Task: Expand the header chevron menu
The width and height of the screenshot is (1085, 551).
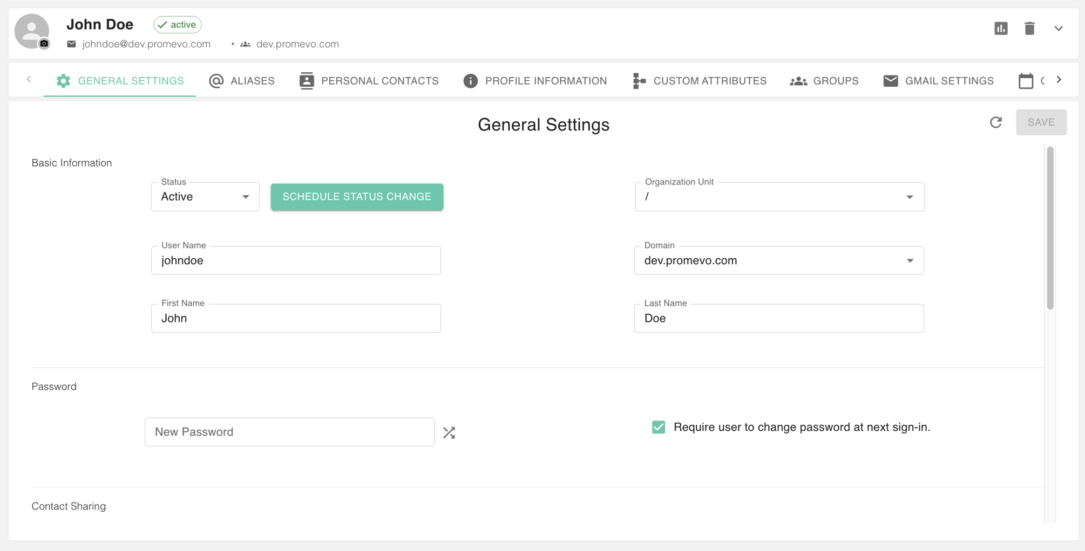Action: pos(1059,29)
